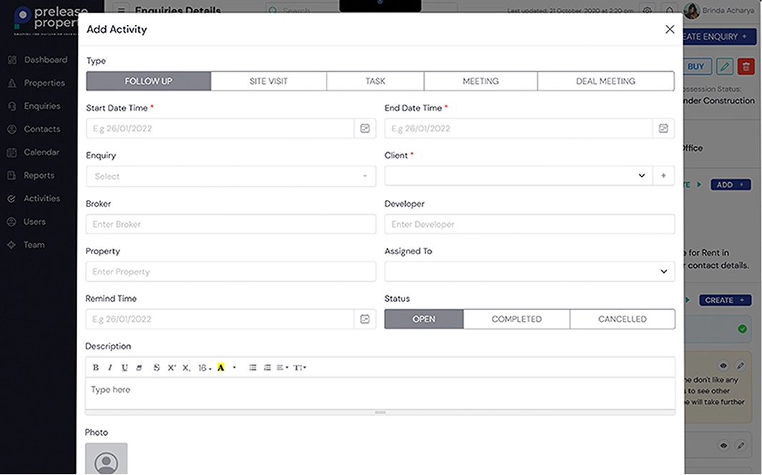Select the Open status option
Screen dimensions: 762x475
(424, 319)
